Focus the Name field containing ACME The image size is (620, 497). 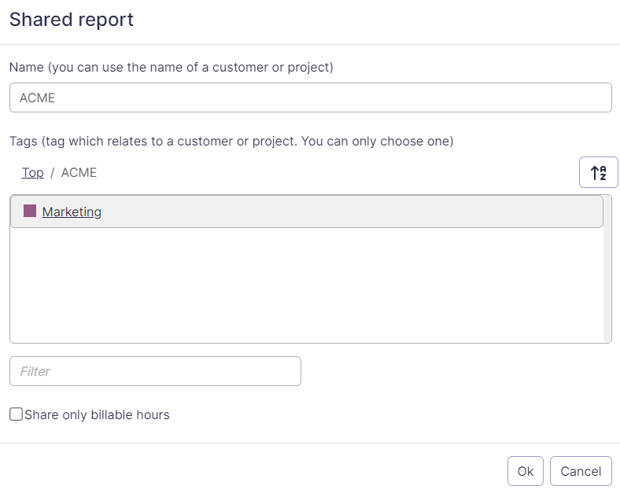(x=310, y=98)
